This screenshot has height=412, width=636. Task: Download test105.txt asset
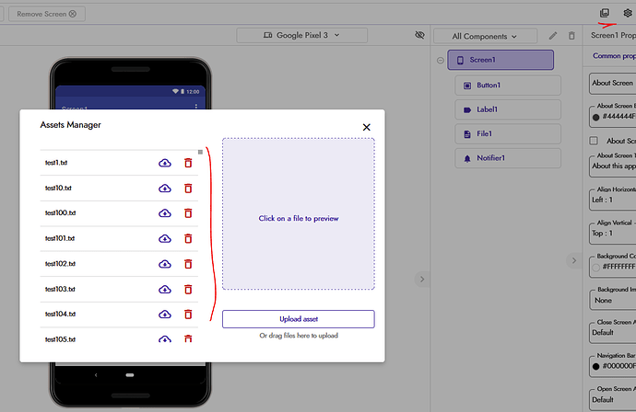coord(165,338)
